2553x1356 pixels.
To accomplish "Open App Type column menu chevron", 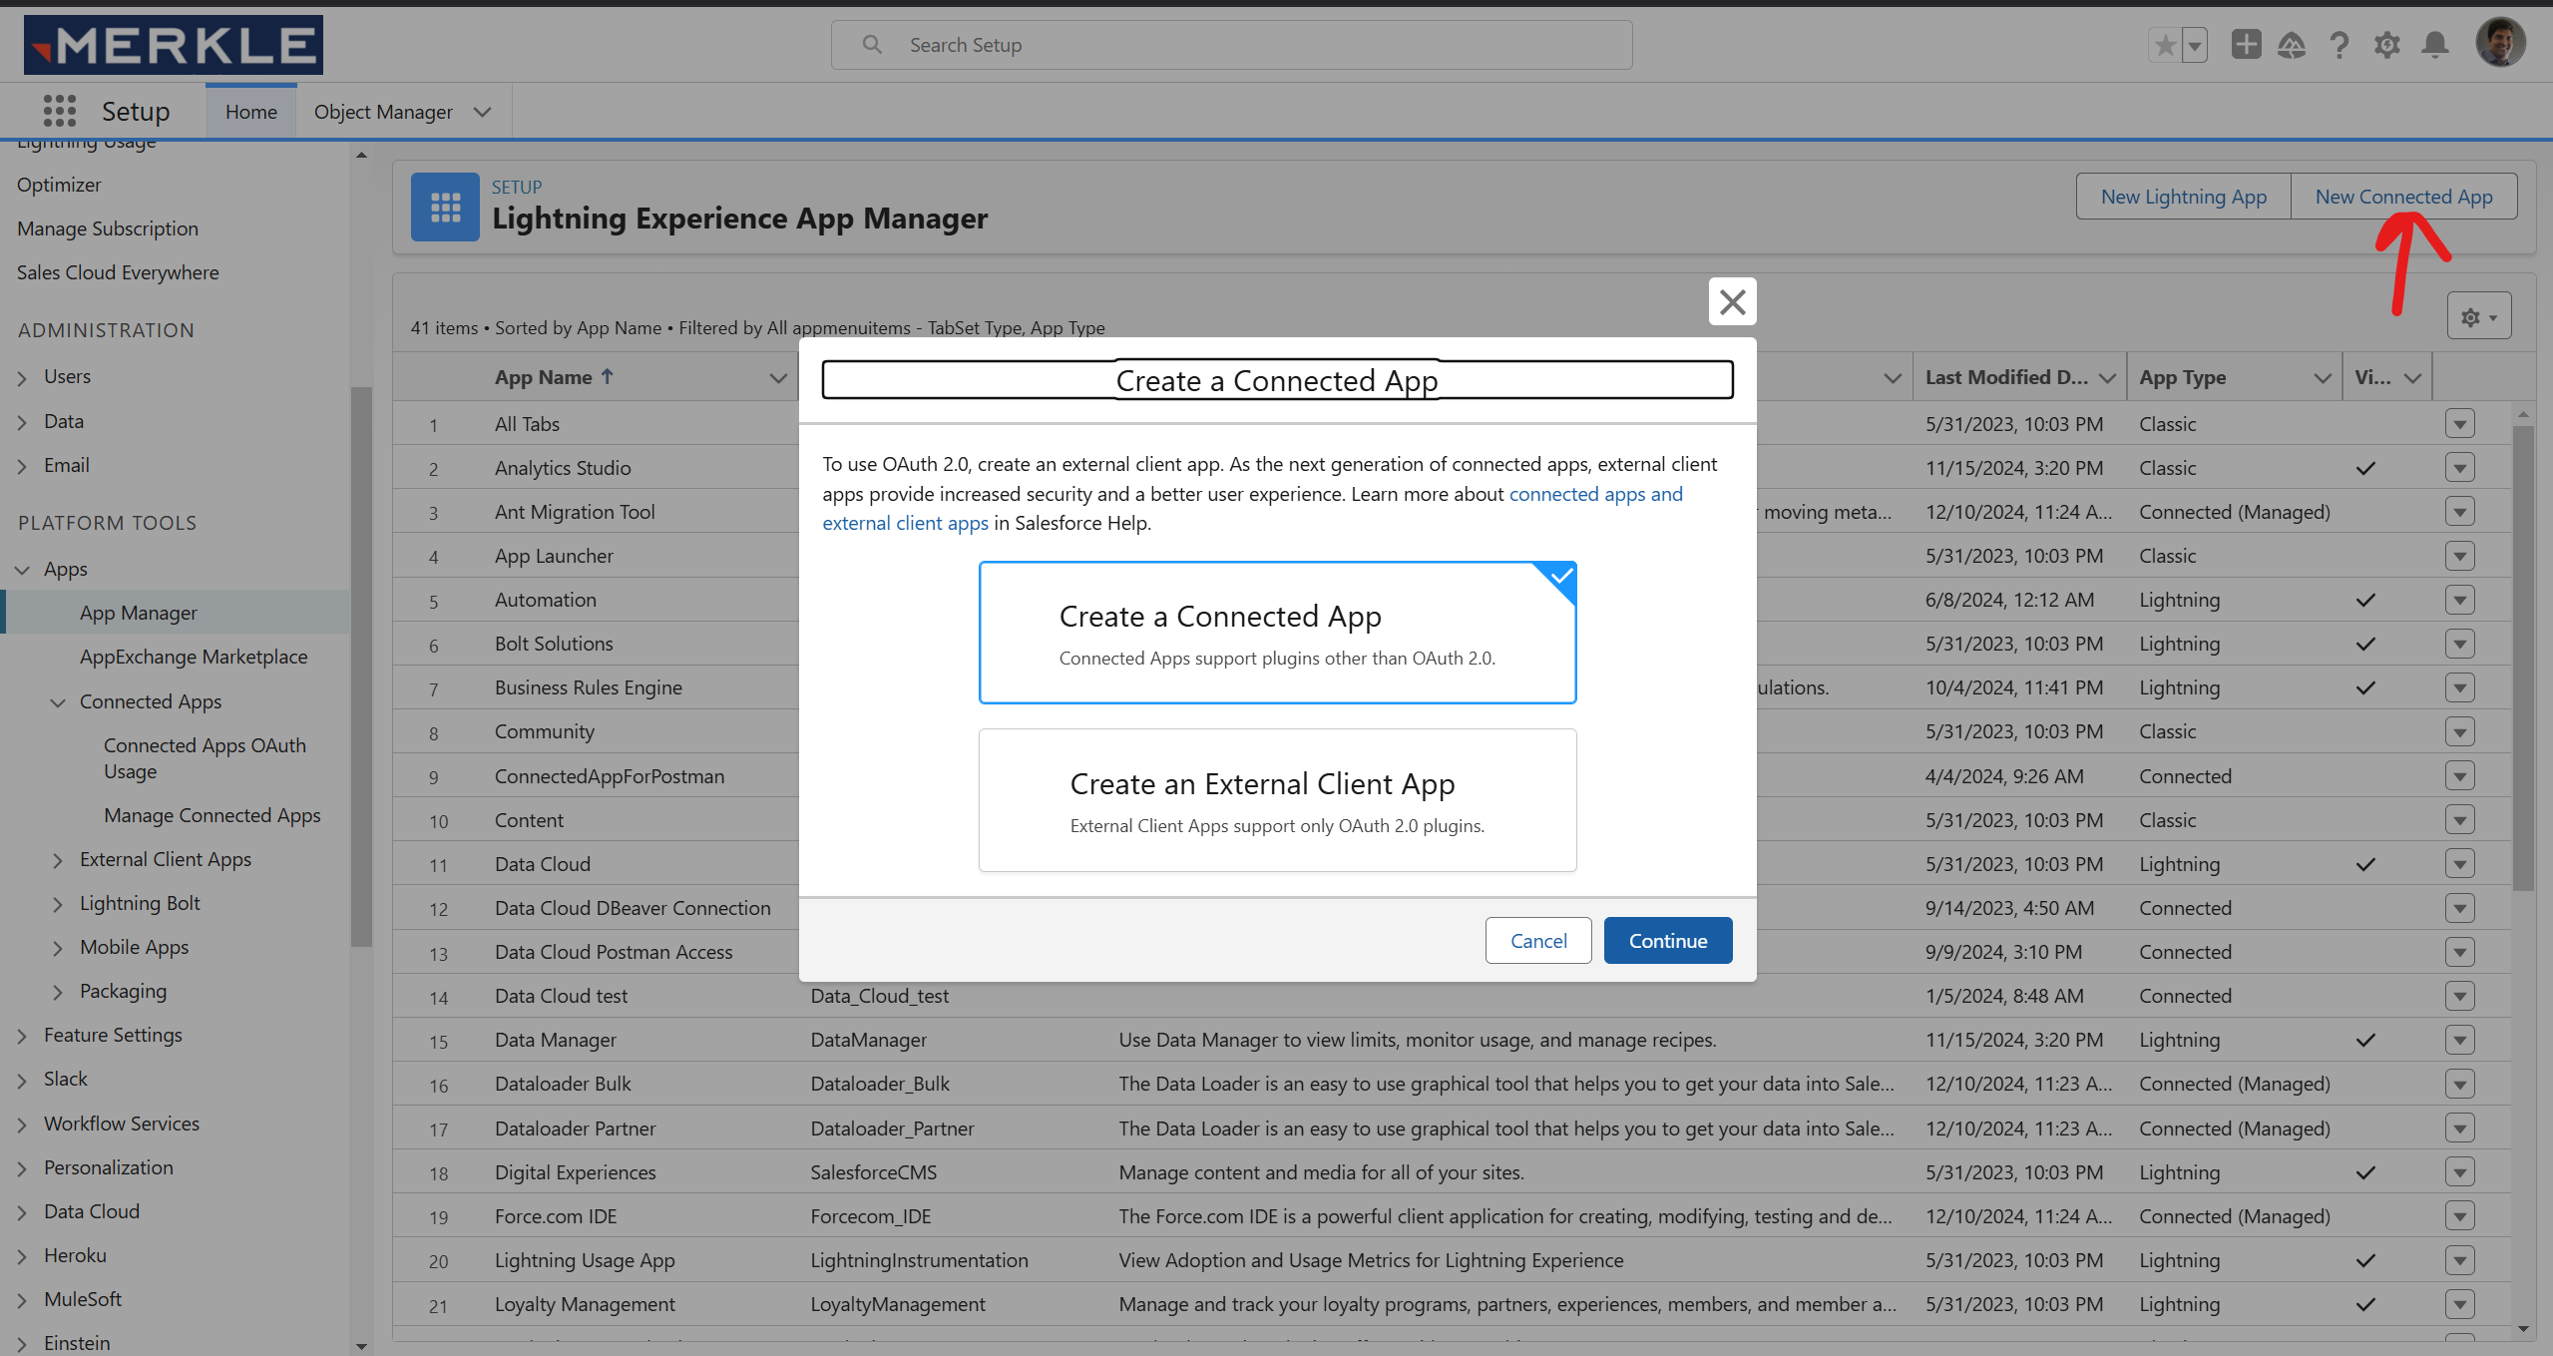I will [2323, 378].
